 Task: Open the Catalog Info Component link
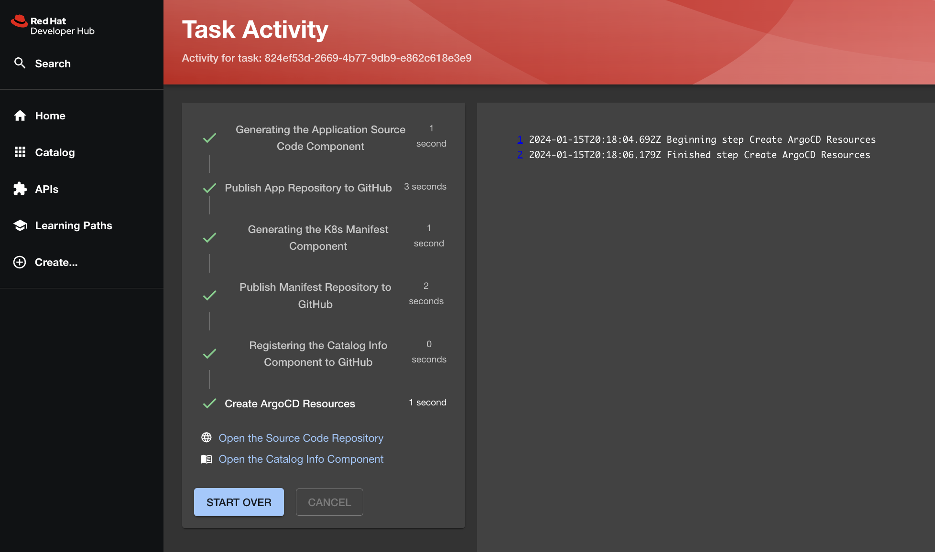pos(301,459)
